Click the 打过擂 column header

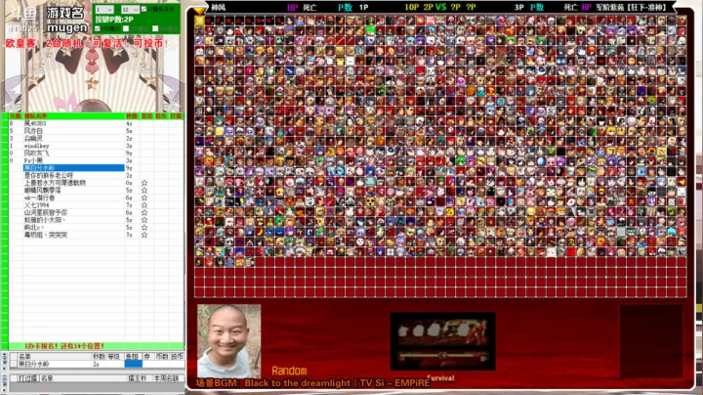point(27,378)
